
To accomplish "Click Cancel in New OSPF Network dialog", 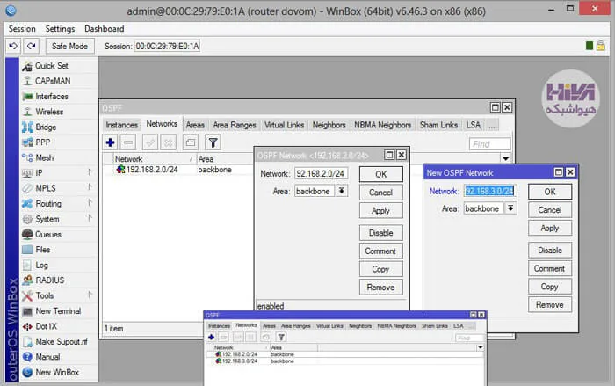I will pos(550,209).
